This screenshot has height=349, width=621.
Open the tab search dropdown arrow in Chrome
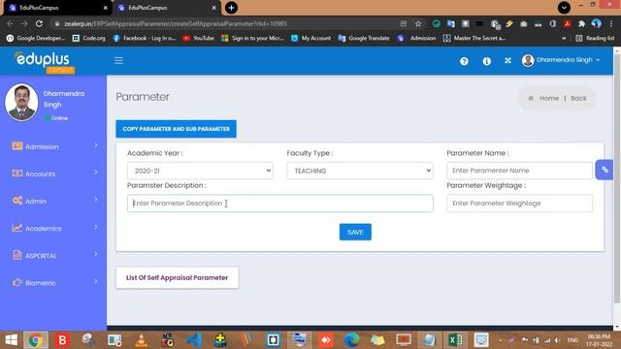[x=564, y=8]
